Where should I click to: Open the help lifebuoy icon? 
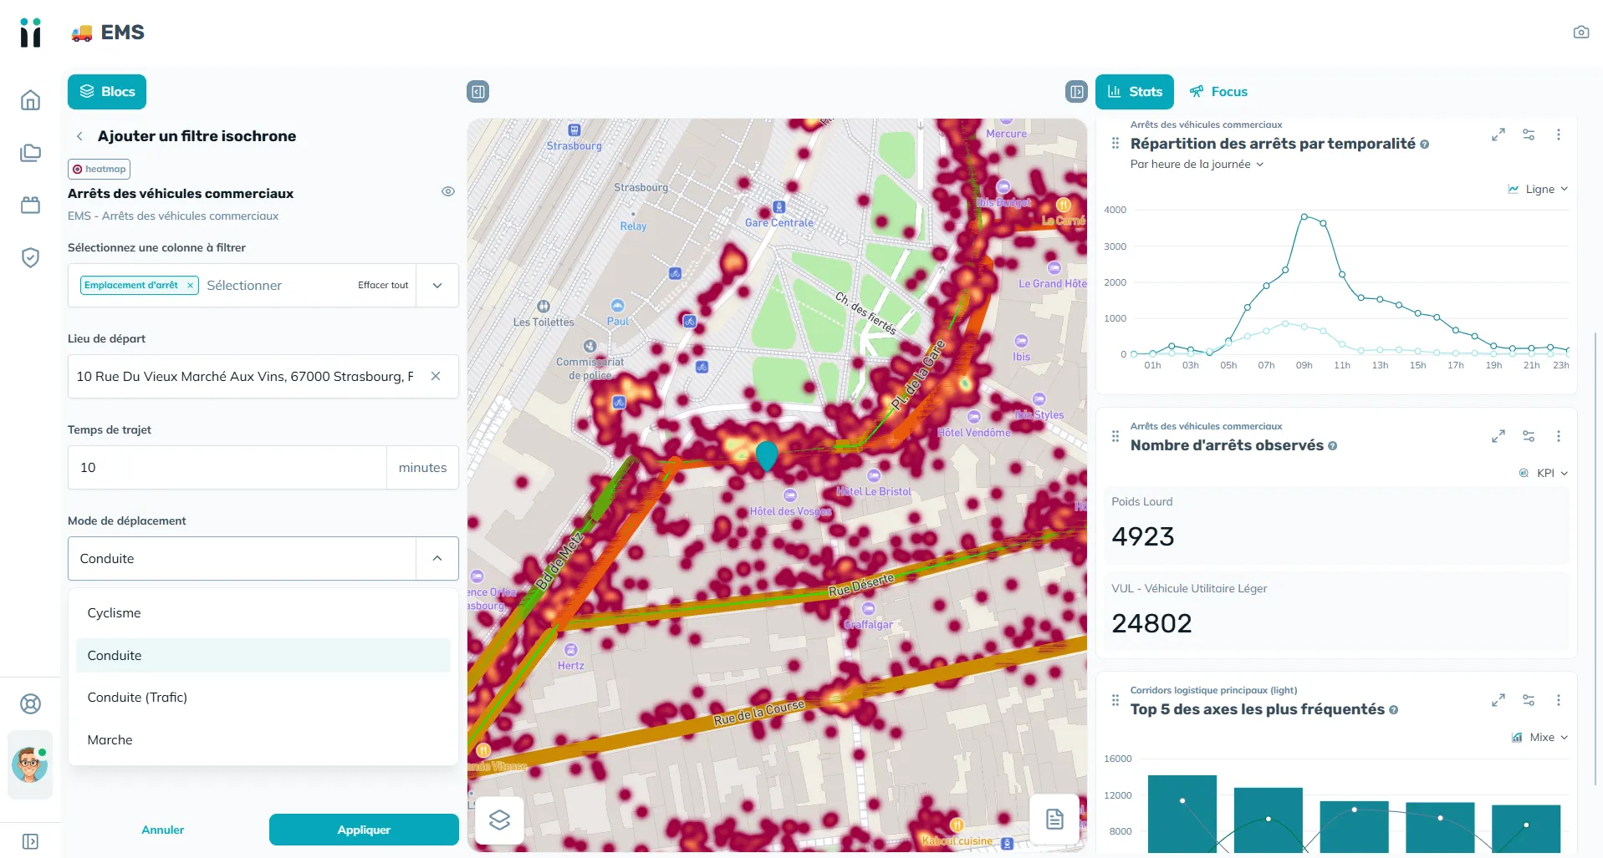tap(30, 703)
